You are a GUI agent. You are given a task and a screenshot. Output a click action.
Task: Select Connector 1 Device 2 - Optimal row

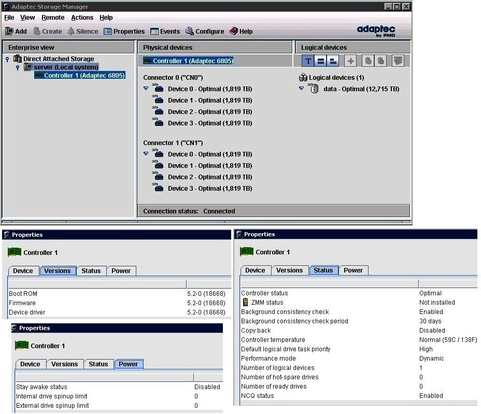(x=203, y=177)
